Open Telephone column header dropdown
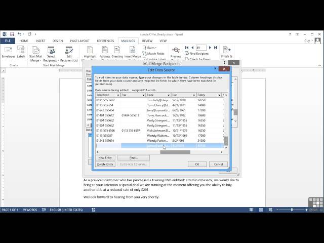 pyautogui.click(x=118, y=95)
